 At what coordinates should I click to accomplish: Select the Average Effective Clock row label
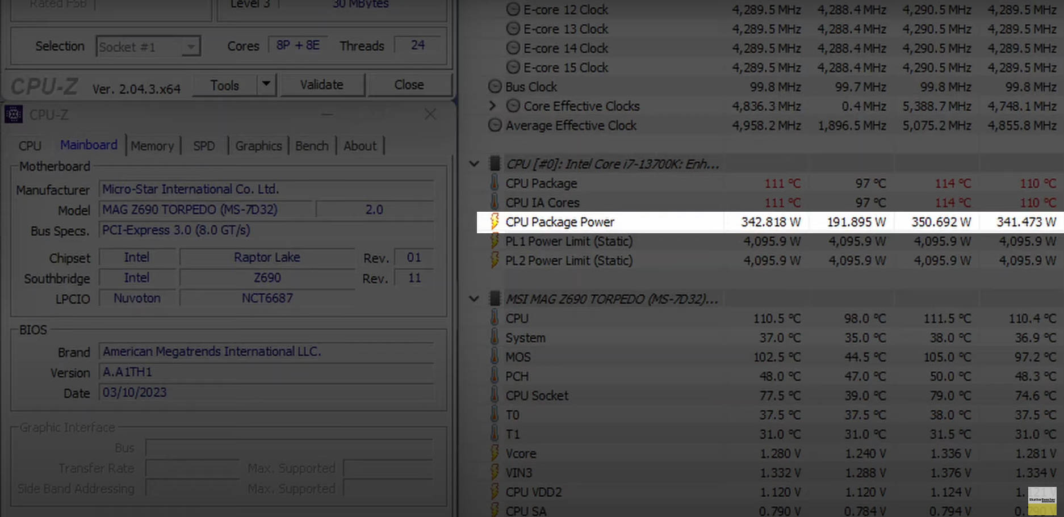571,125
